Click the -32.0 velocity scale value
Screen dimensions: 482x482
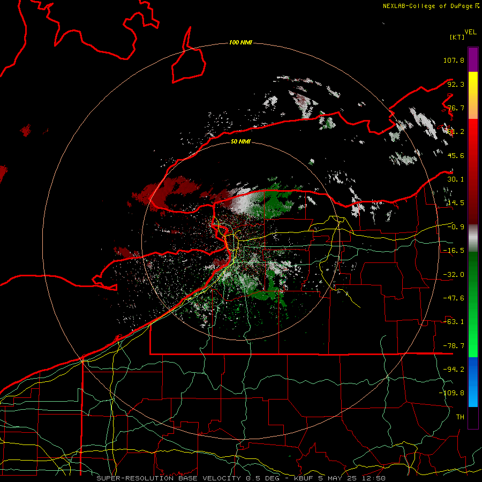point(454,274)
